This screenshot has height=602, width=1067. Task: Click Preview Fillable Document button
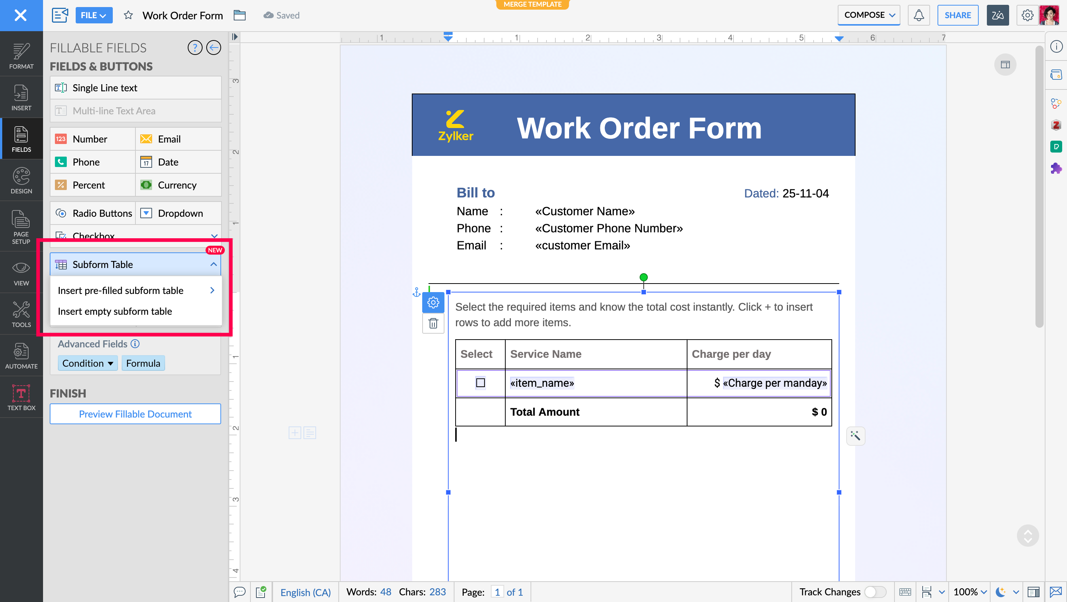pyautogui.click(x=135, y=414)
